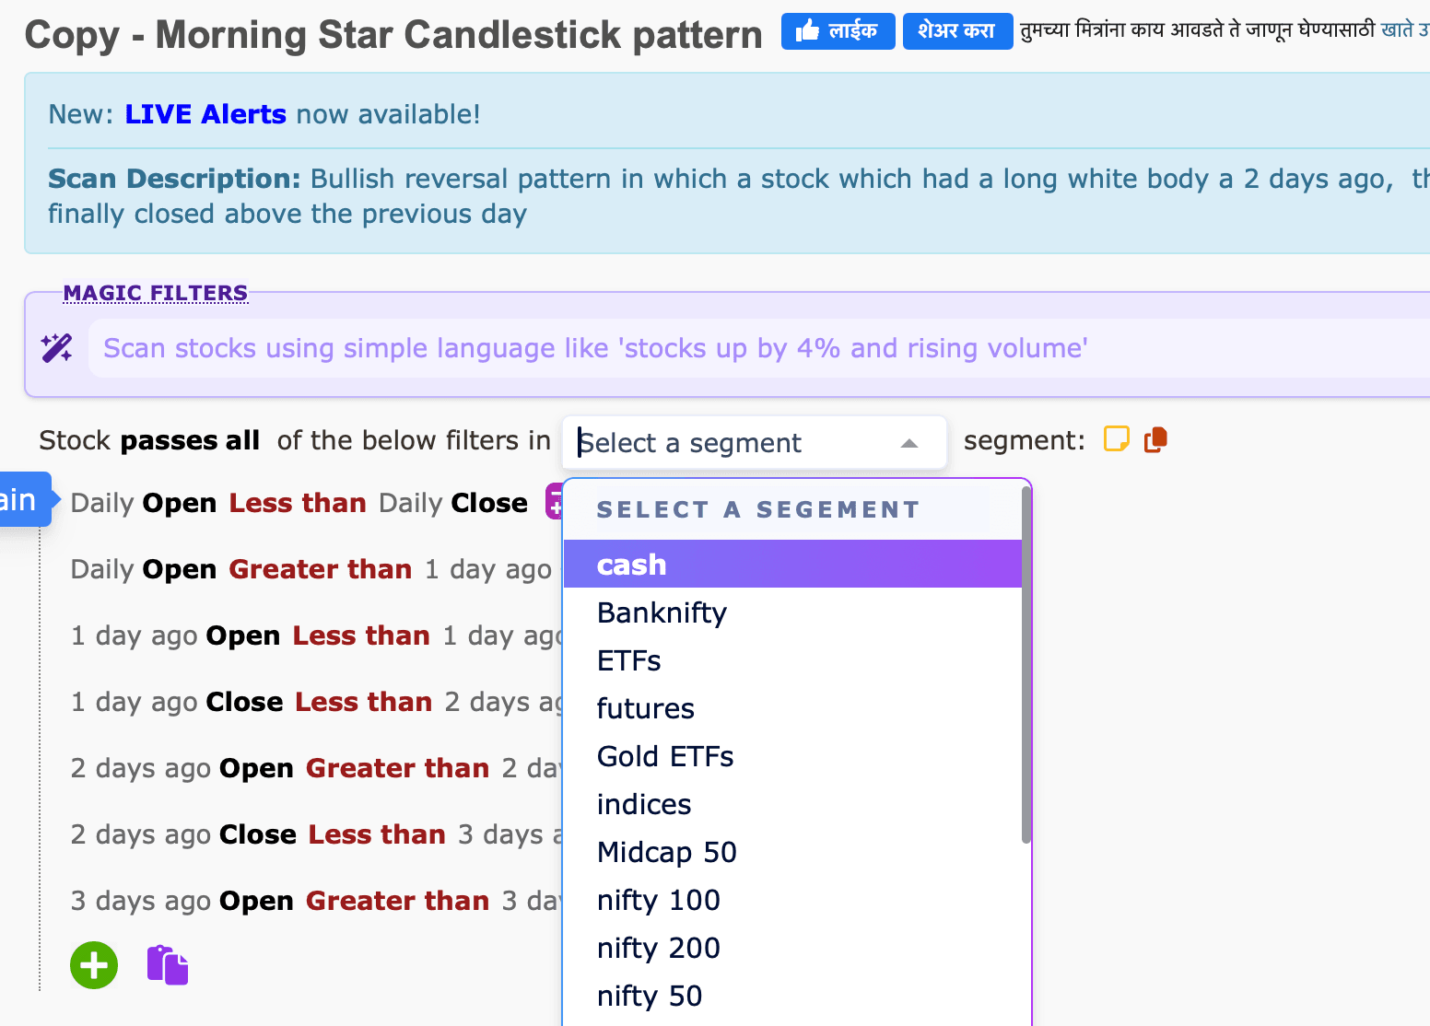Click the purple clipboard icon to duplicate filters
The image size is (1430, 1026).
(167, 964)
